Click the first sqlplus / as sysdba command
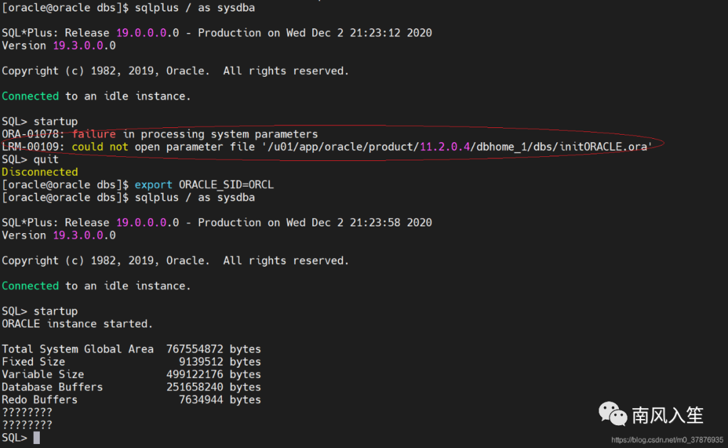Viewport: 728px width, 448px height. pyautogui.click(x=195, y=8)
